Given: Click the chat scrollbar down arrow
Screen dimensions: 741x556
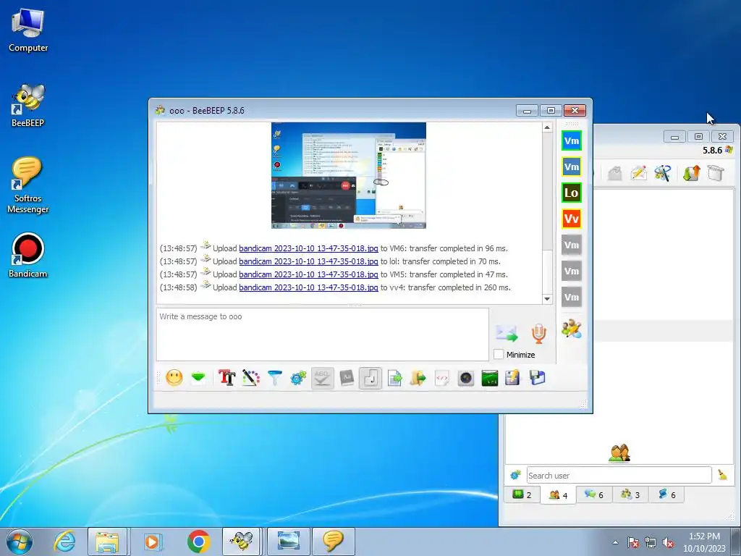Looking at the screenshot, I should tap(547, 299).
